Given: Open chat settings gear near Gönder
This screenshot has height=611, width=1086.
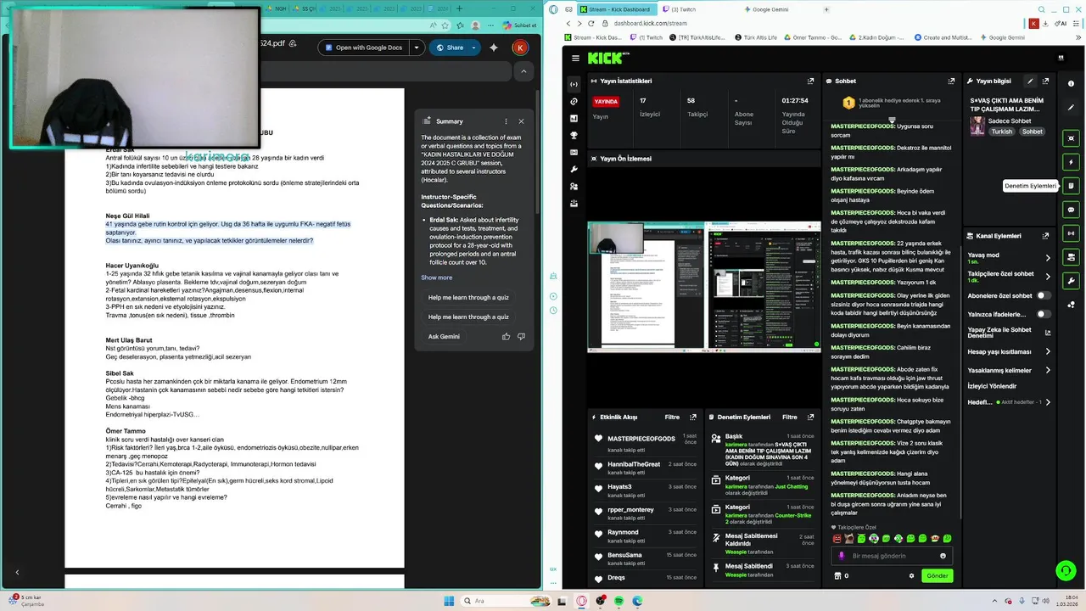Looking at the screenshot, I should [x=912, y=575].
